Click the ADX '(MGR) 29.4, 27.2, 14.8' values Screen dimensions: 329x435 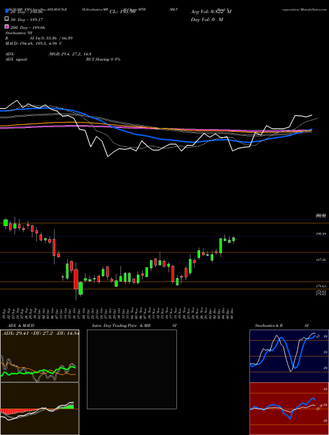tap(70, 54)
